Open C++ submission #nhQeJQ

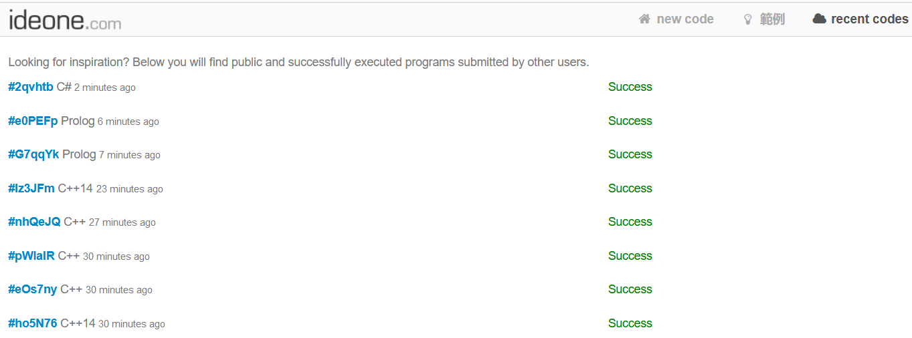[34, 222]
